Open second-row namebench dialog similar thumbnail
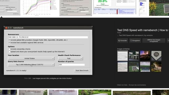Viewport: 169px width, 95px height. pyautogui.click(x=123, y=67)
